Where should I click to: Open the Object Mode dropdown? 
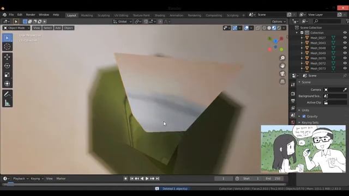click(16, 28)
